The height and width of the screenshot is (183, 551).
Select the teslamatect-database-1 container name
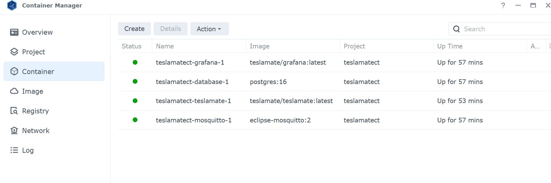point(192,82)
